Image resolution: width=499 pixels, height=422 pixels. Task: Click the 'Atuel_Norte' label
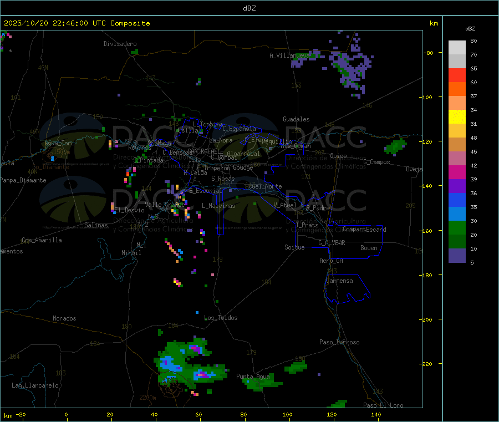pyautogui.click(x=263, y=186)
